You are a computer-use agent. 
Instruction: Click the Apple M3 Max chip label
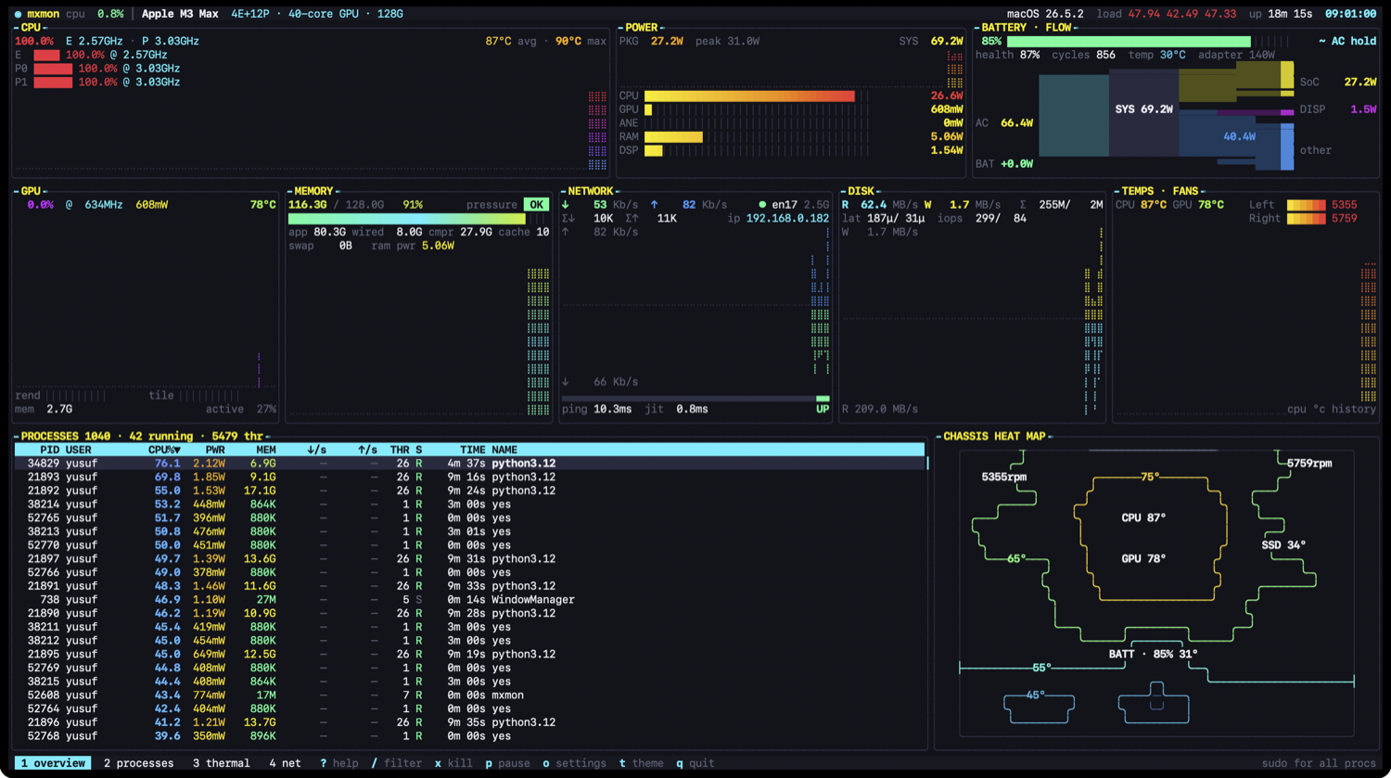(x=180, y=14)
